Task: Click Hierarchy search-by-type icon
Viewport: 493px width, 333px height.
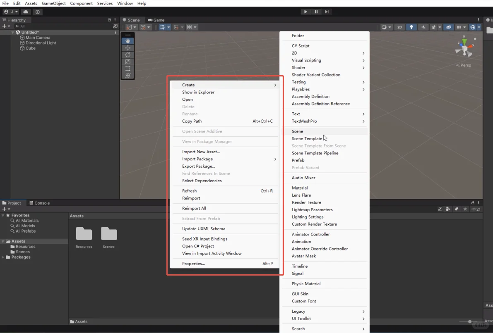Action: [x=115, y=26]
